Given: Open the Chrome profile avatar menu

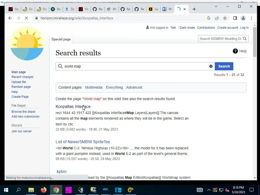Looking at the screenshot, I should click(x=243, y=18).
